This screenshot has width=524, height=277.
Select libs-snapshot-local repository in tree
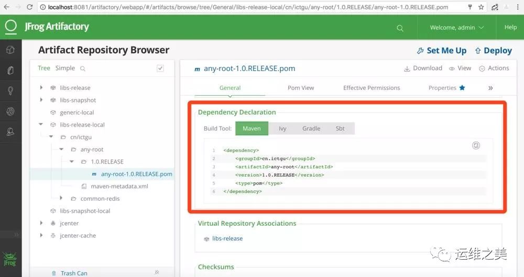pos(85,211)
